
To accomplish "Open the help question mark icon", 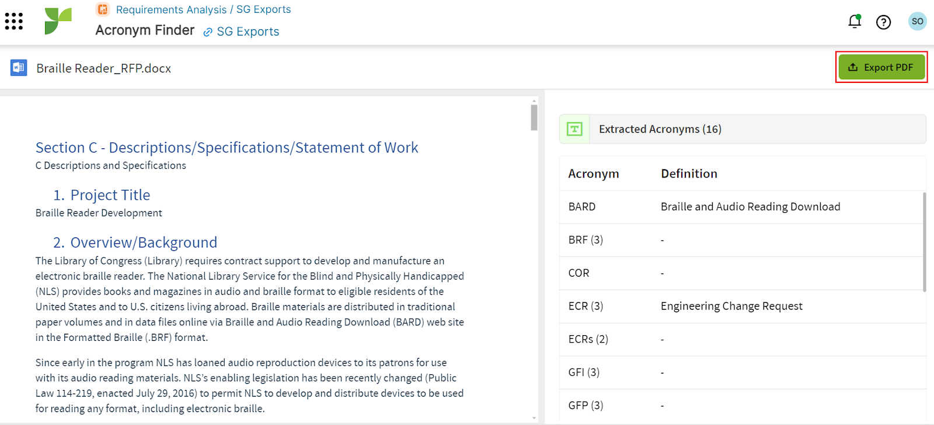I will click(x=883, y=22).
